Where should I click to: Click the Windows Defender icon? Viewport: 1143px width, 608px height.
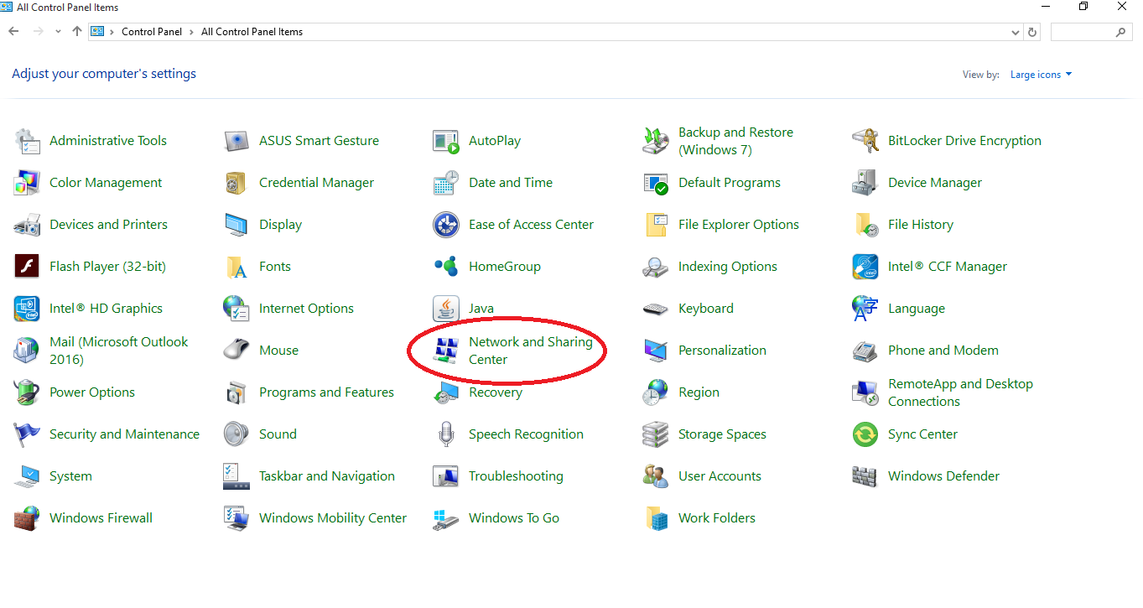tap(865, 476)
